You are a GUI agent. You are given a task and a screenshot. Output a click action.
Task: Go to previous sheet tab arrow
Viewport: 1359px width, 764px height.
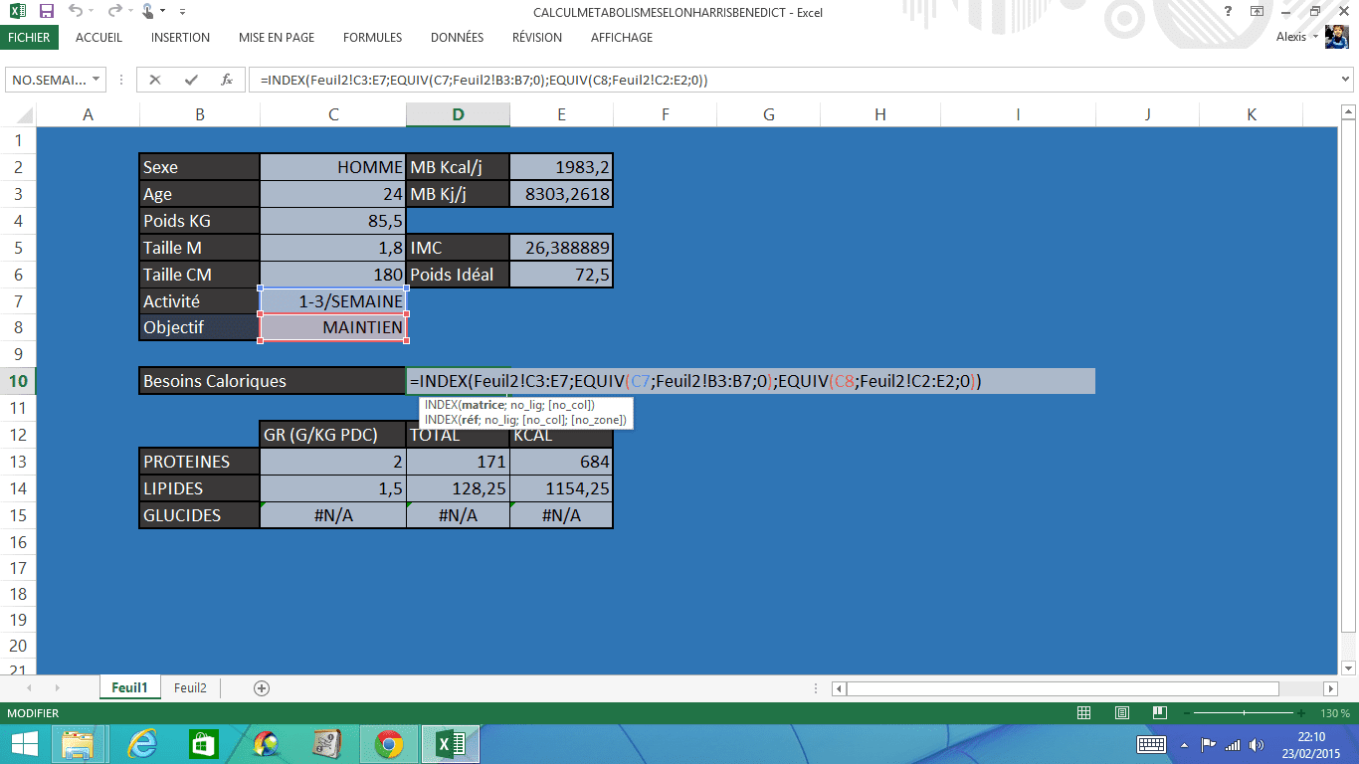click(29, 687)
